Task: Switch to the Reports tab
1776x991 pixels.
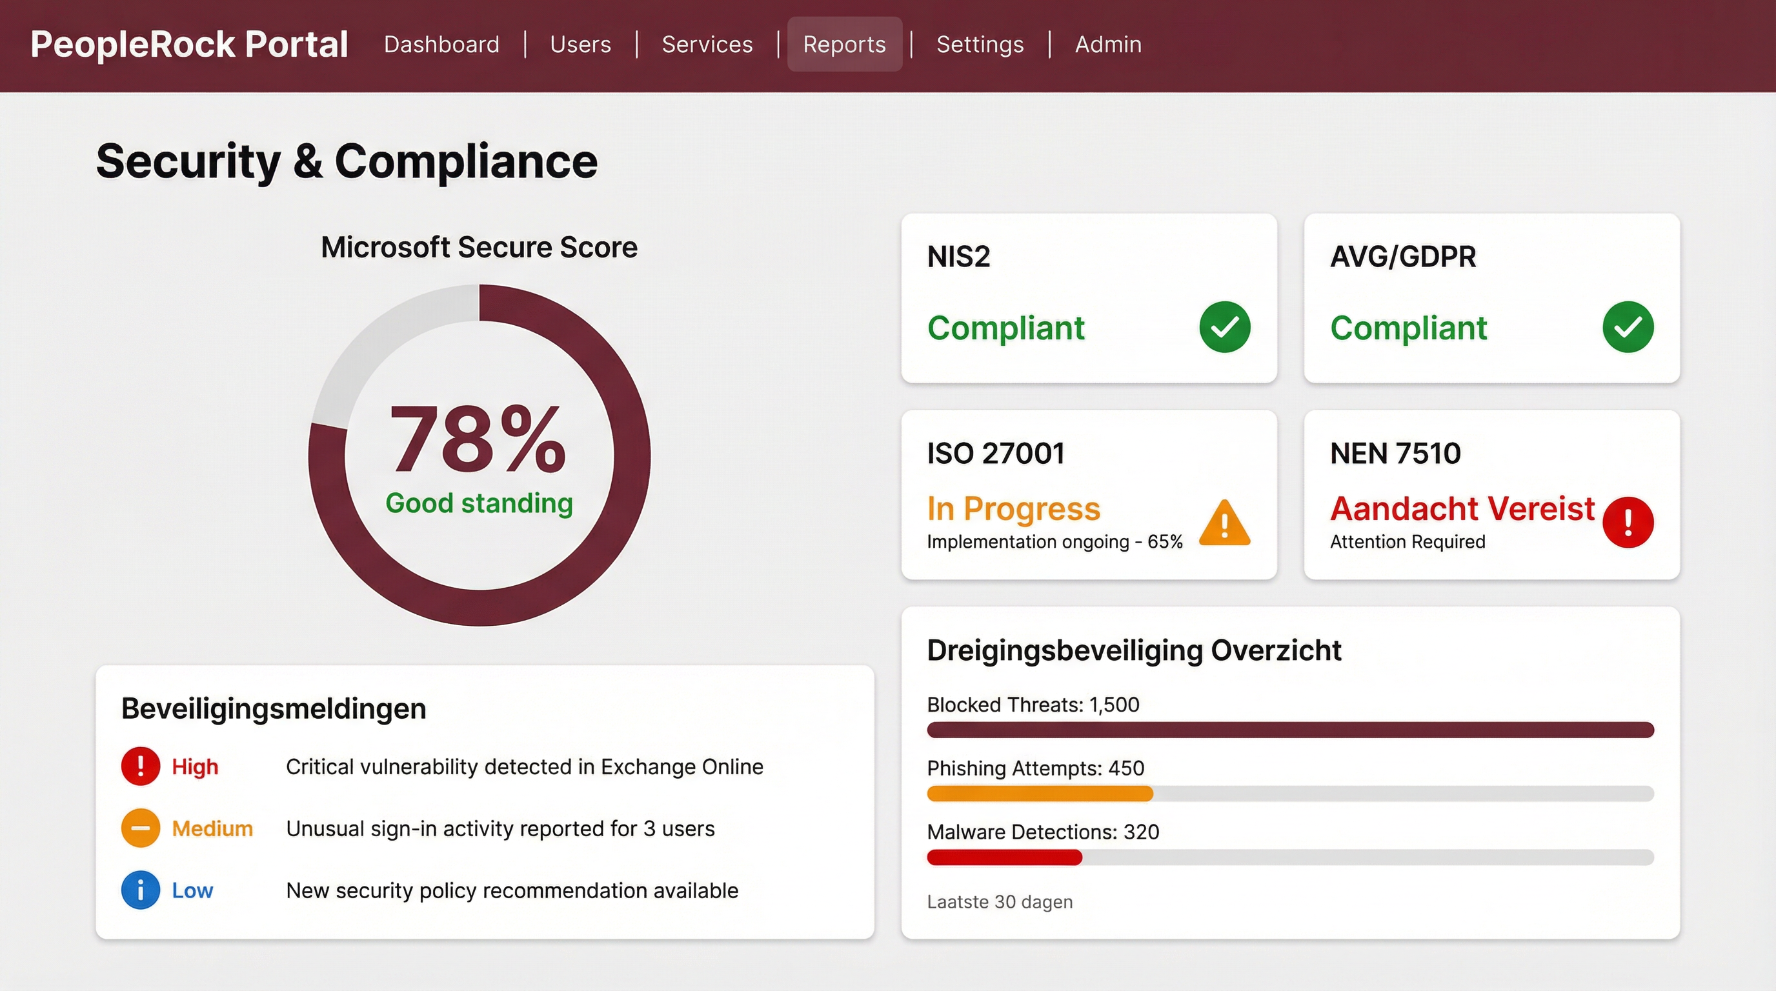Action: pos(844,44)
